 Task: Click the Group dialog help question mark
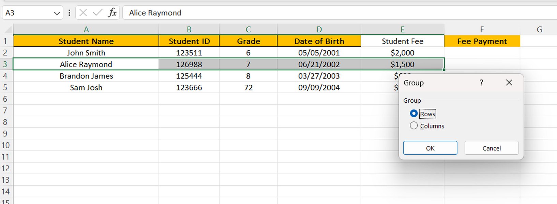coord(481,83)
